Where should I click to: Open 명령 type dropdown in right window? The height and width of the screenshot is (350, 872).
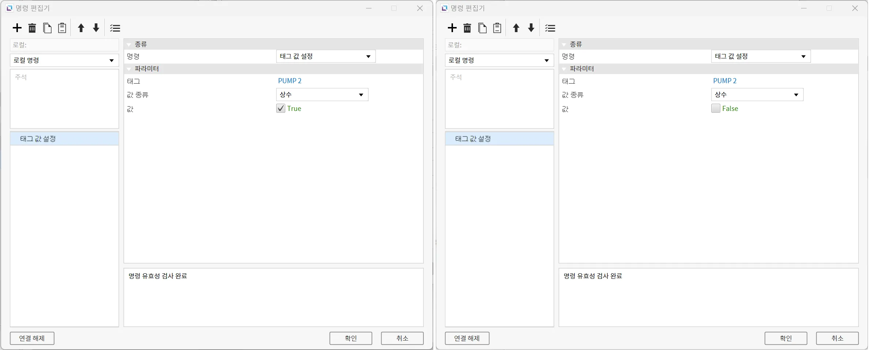pyautogui.click(x=761, y=57)
